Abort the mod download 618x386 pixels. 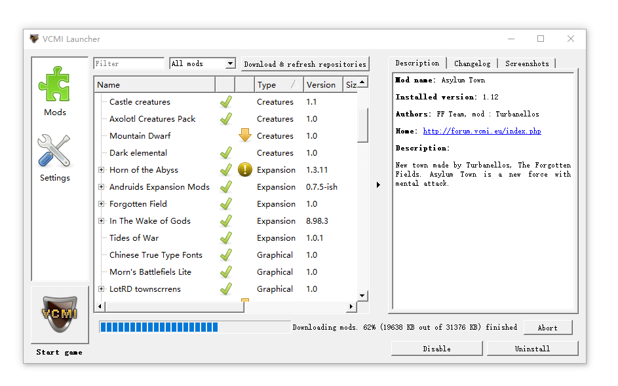547,328
